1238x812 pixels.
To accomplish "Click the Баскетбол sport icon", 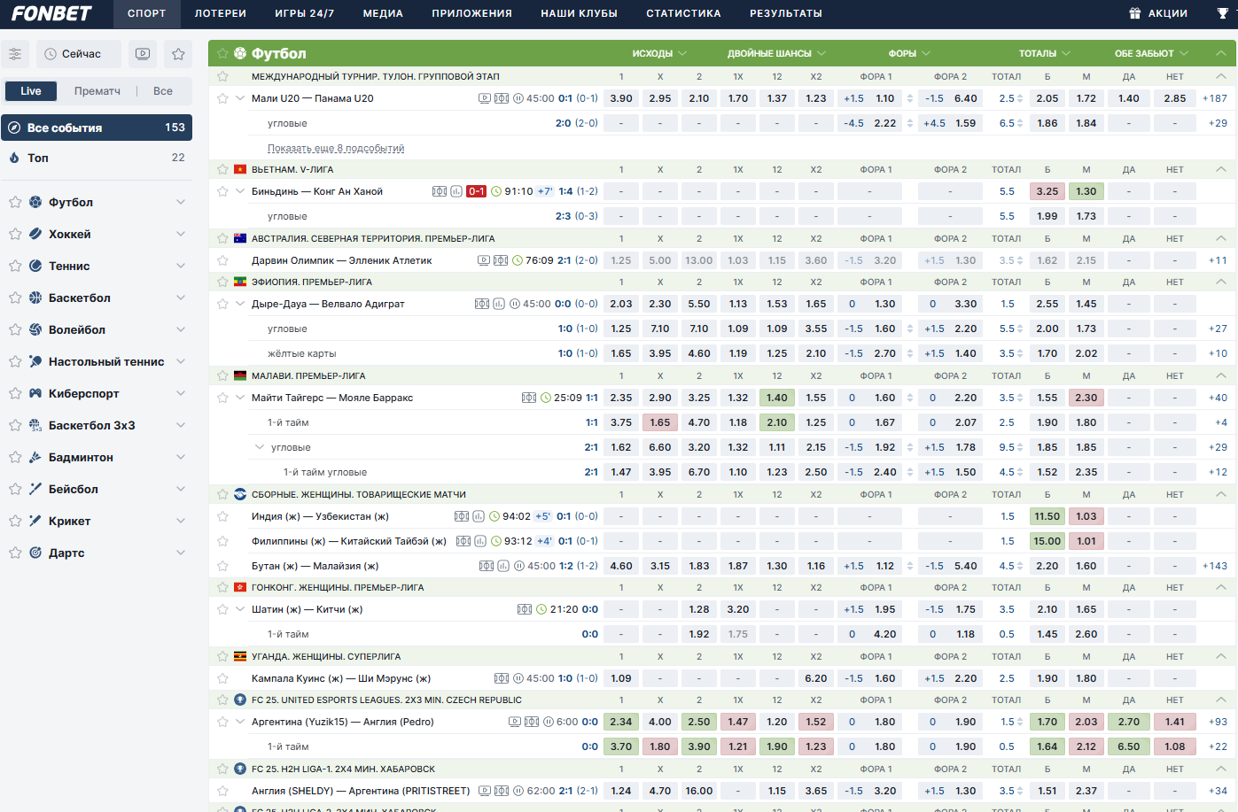I will [x=35, y=298].
